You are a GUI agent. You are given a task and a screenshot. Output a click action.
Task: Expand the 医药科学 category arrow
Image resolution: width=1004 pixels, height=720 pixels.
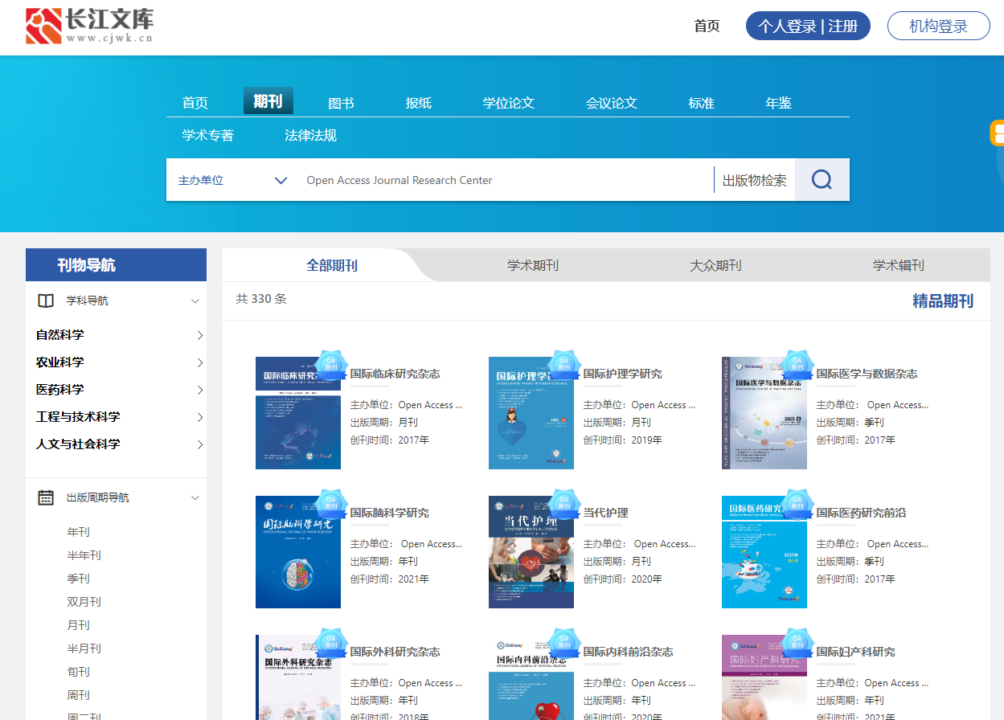(x=199, y=390)
